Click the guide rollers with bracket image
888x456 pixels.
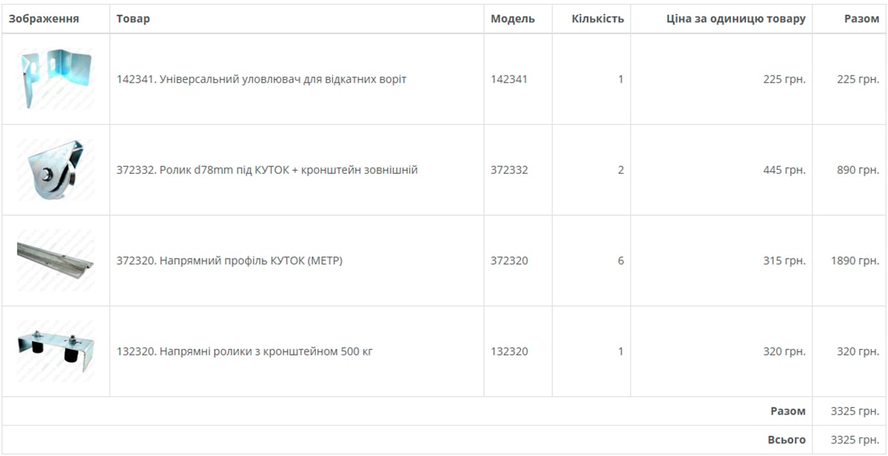(x=55, y=350)
